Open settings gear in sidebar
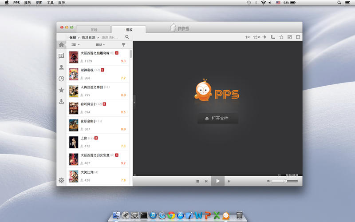 [x=61, y=180]
